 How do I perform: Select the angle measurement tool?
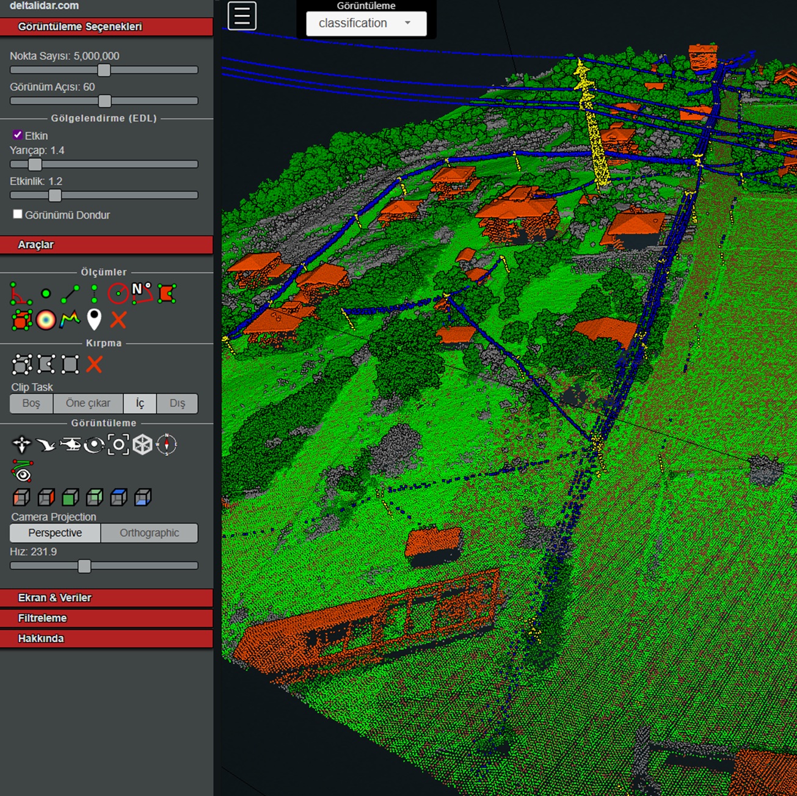21,294
